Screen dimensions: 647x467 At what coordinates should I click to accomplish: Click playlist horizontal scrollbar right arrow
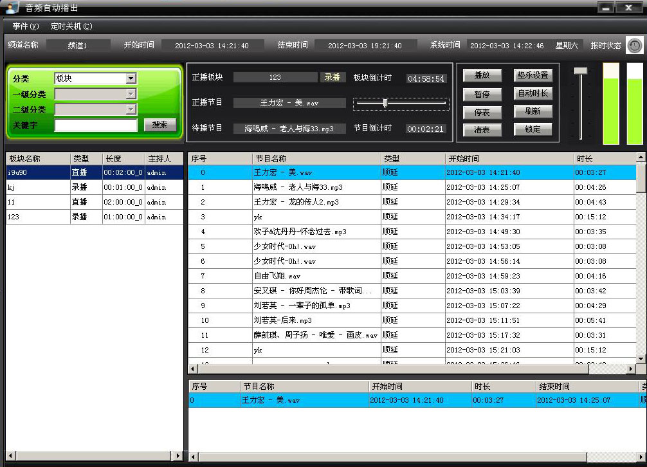pyautogui.click(x=631, y=369)
